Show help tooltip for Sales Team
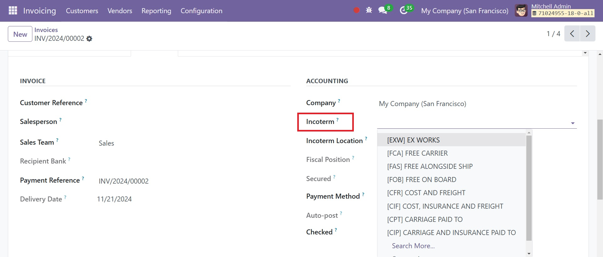 click(57, 140)
